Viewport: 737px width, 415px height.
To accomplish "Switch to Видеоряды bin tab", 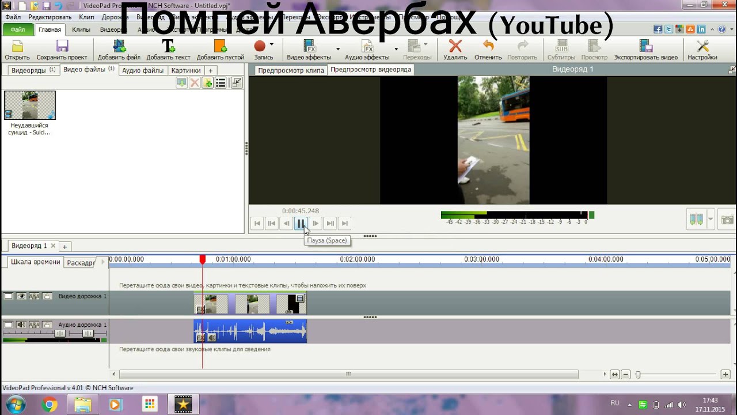I will pyautogui.click(x=33, y=70).
